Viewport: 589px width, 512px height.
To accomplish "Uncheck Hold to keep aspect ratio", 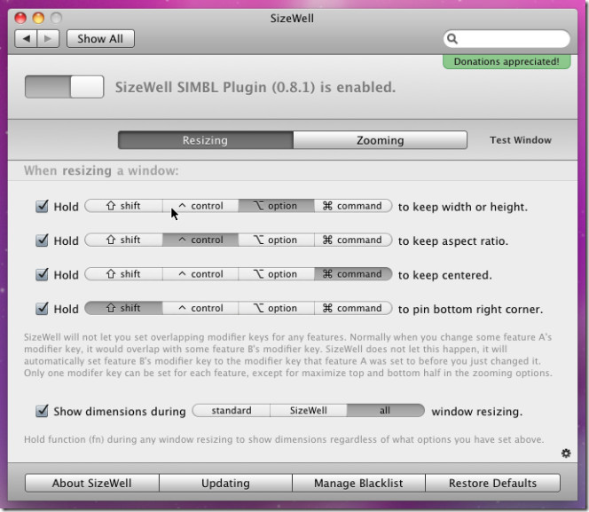I will (42, 240).
